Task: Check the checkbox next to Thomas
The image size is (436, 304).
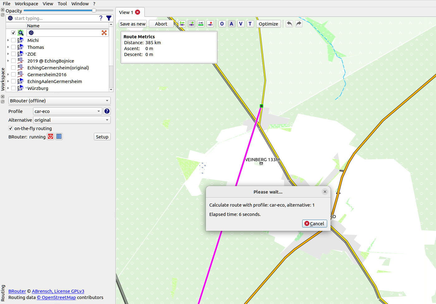Action: click(13, 47)
